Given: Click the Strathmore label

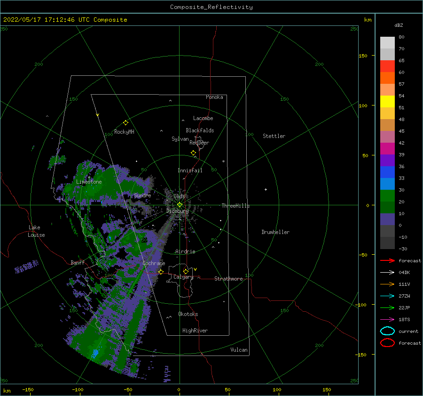Looking at the screenshot, I should click(x=228, y=279).
